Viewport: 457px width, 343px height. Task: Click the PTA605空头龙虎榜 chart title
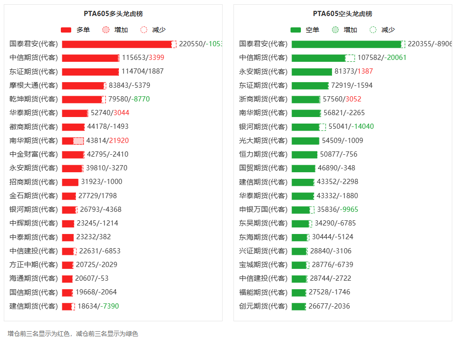(x=342, y=14)
